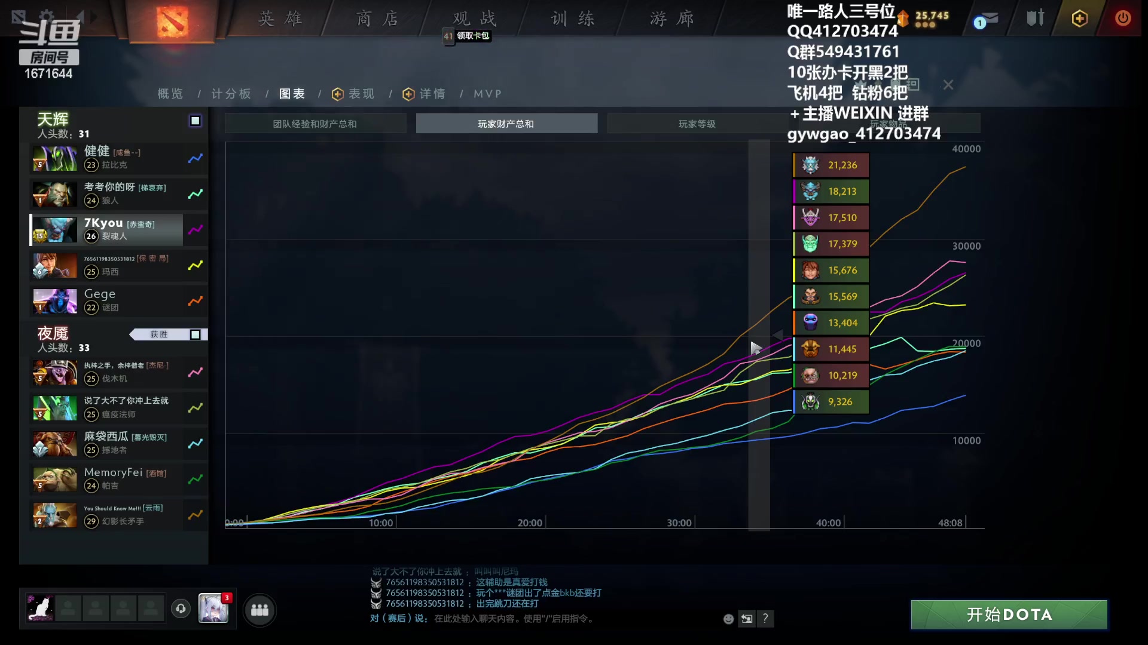The image size is (1148, 645).
Task: Toggle graph line for the Phantom Lancer player
Action: pos(196,515)
